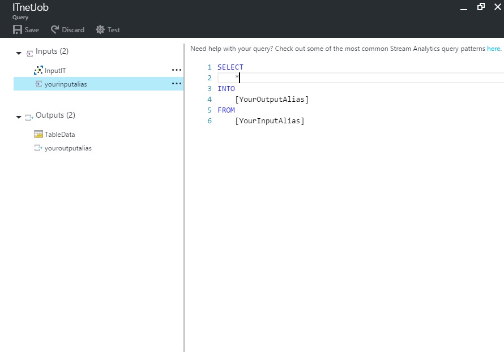
Task: Place cursor on the SELECT keyword in line 1
Action: coord(230,67)
